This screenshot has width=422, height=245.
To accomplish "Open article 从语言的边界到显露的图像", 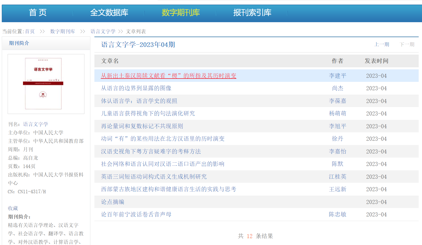I will [136, 88].
